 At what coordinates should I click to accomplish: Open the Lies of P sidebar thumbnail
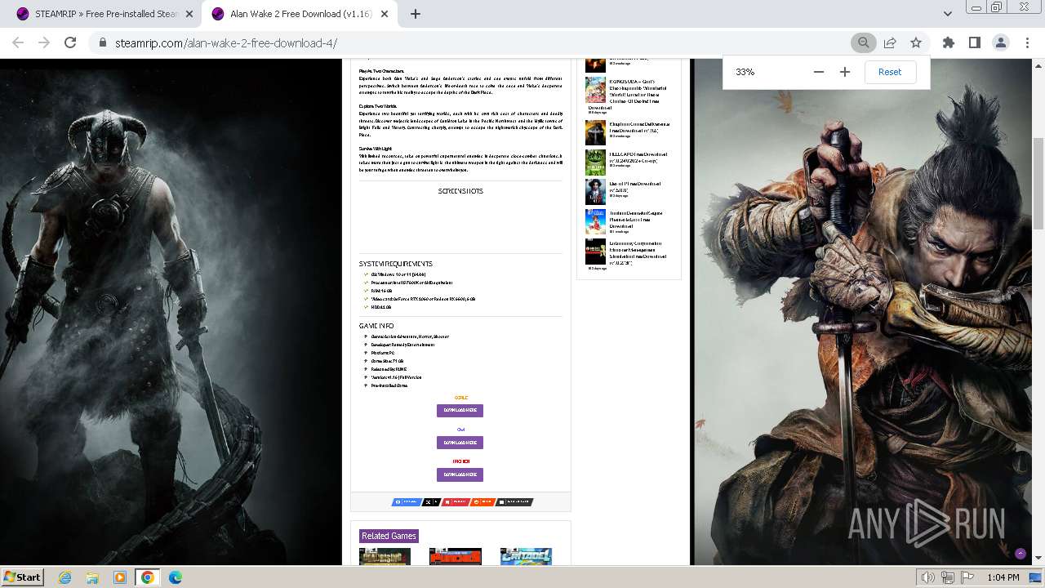tap(595, 192)
